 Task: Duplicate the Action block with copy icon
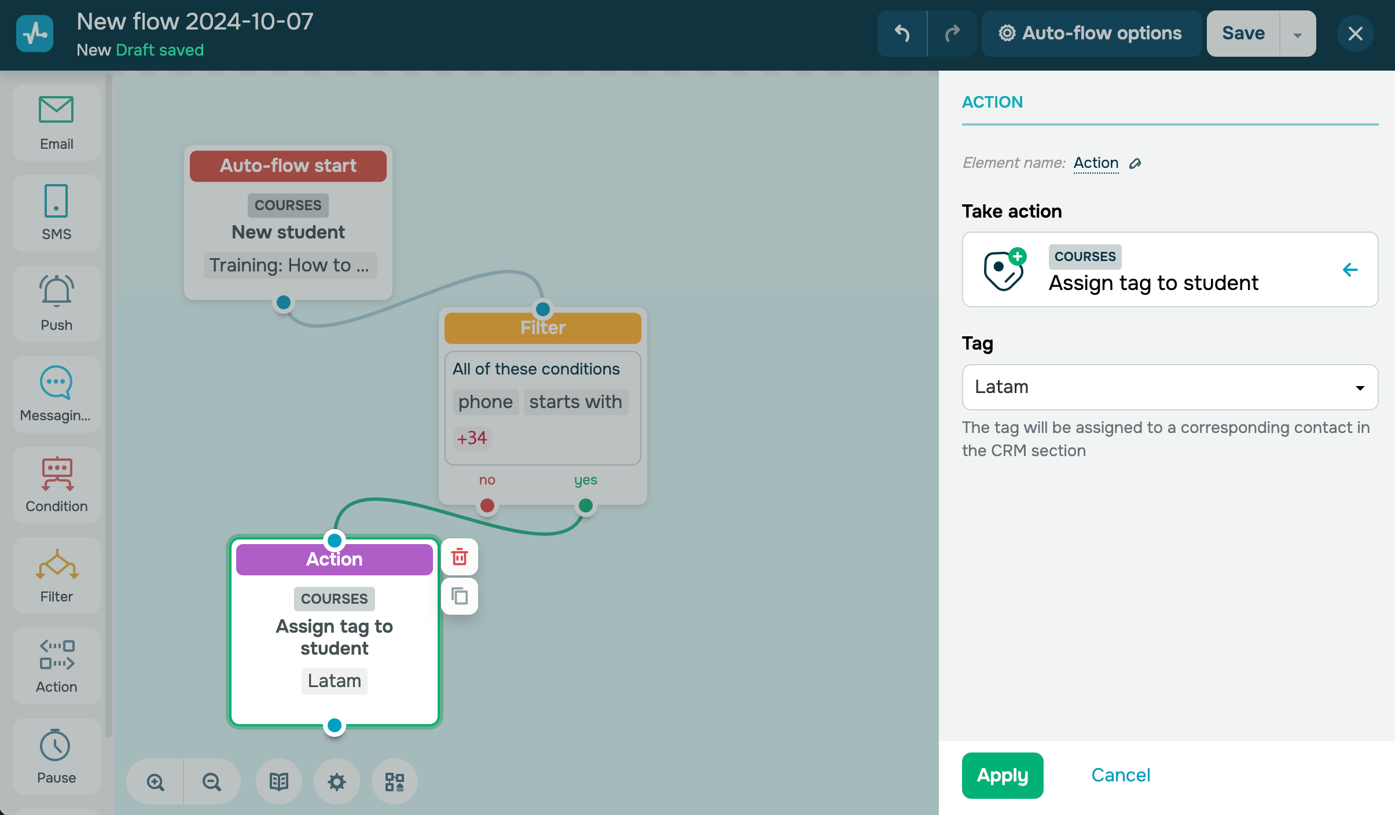tap(460, 596)
